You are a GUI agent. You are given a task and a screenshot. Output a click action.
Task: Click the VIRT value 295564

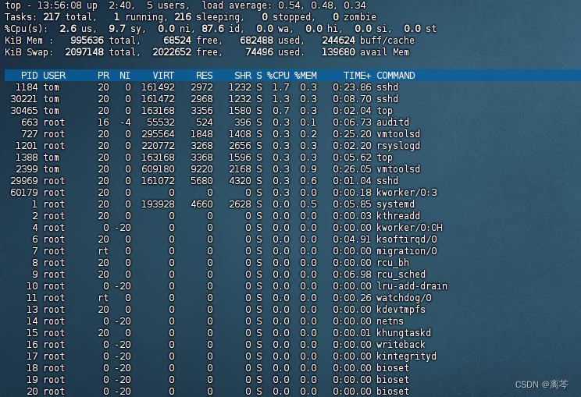[158, 134]
